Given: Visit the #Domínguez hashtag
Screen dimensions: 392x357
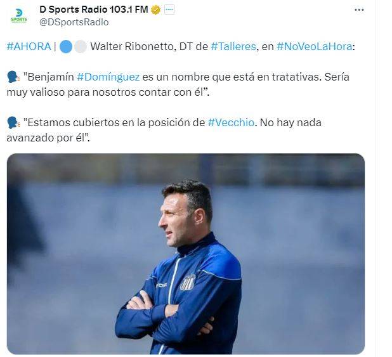Looking at the screenshot, I should click(108, 77).
